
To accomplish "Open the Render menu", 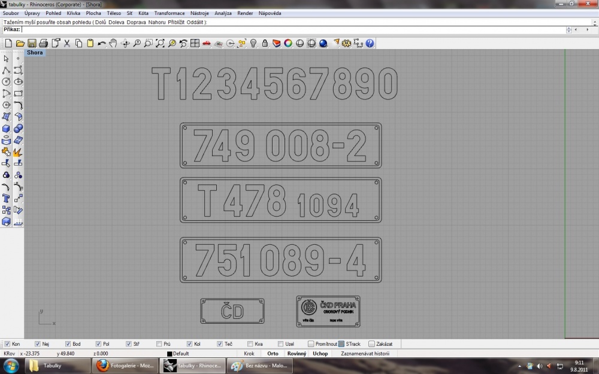I will (245, 13).
